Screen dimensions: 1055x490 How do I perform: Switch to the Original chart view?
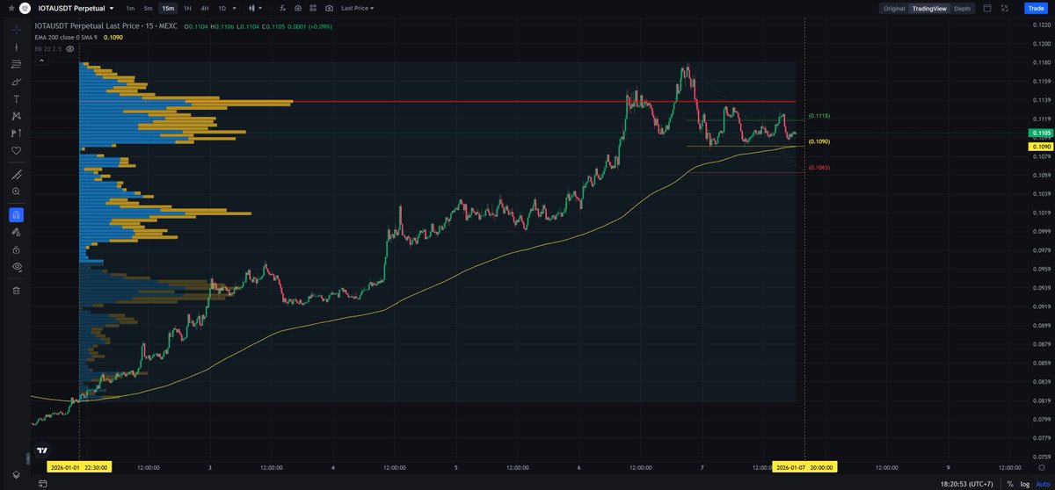(x=894, y=8)
